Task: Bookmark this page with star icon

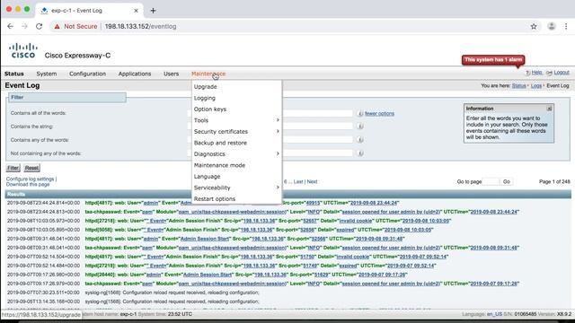Action: (534, 26)
